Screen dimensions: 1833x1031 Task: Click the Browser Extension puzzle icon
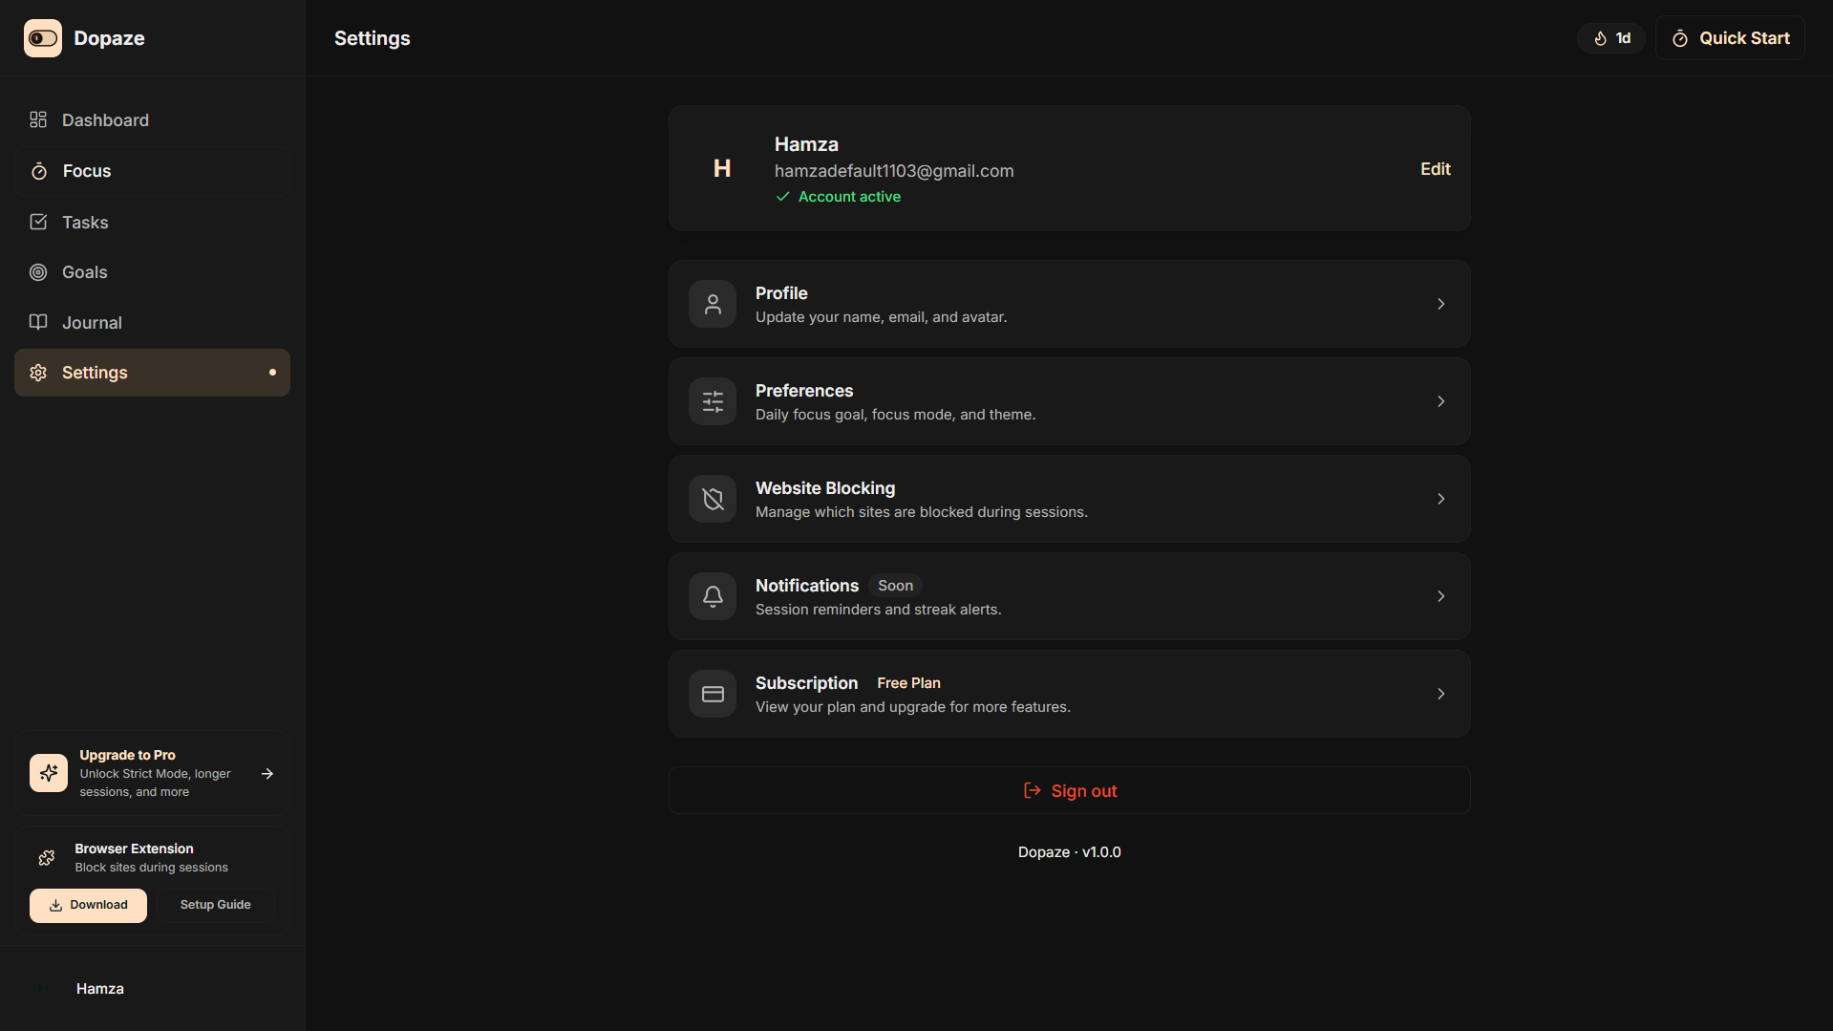click(x=47, y=857)
